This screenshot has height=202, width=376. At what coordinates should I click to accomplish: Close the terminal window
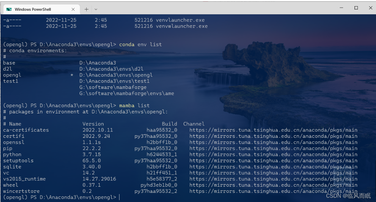coord(370,8)
